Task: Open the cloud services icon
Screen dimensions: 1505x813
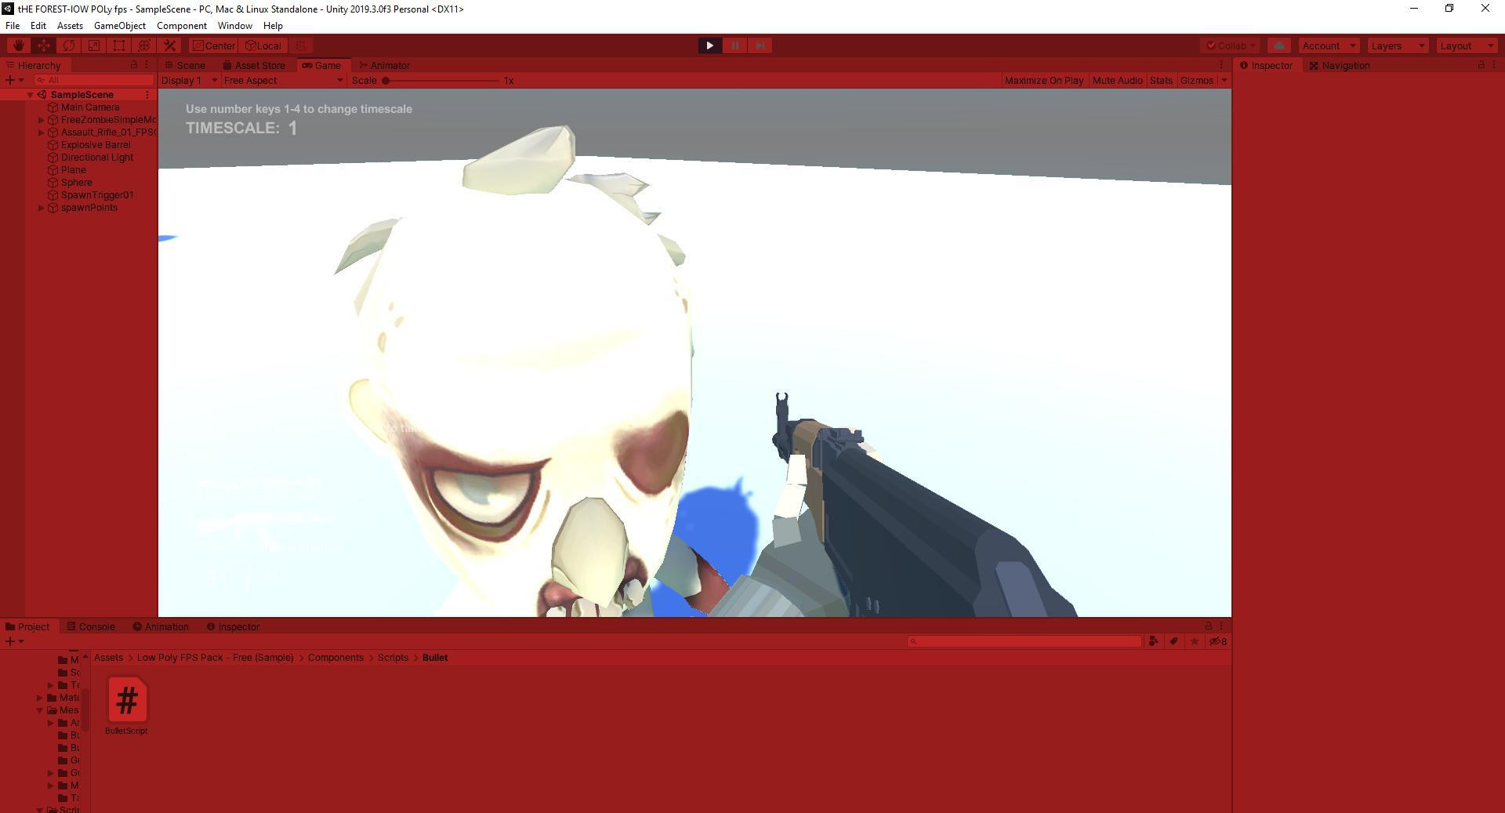Action: coord(1279,45)
